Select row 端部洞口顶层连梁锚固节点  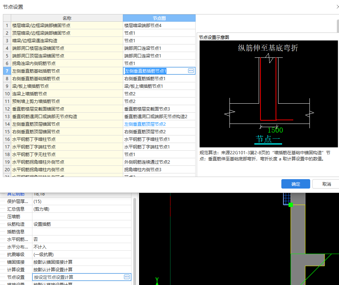[x=67, y=56]
